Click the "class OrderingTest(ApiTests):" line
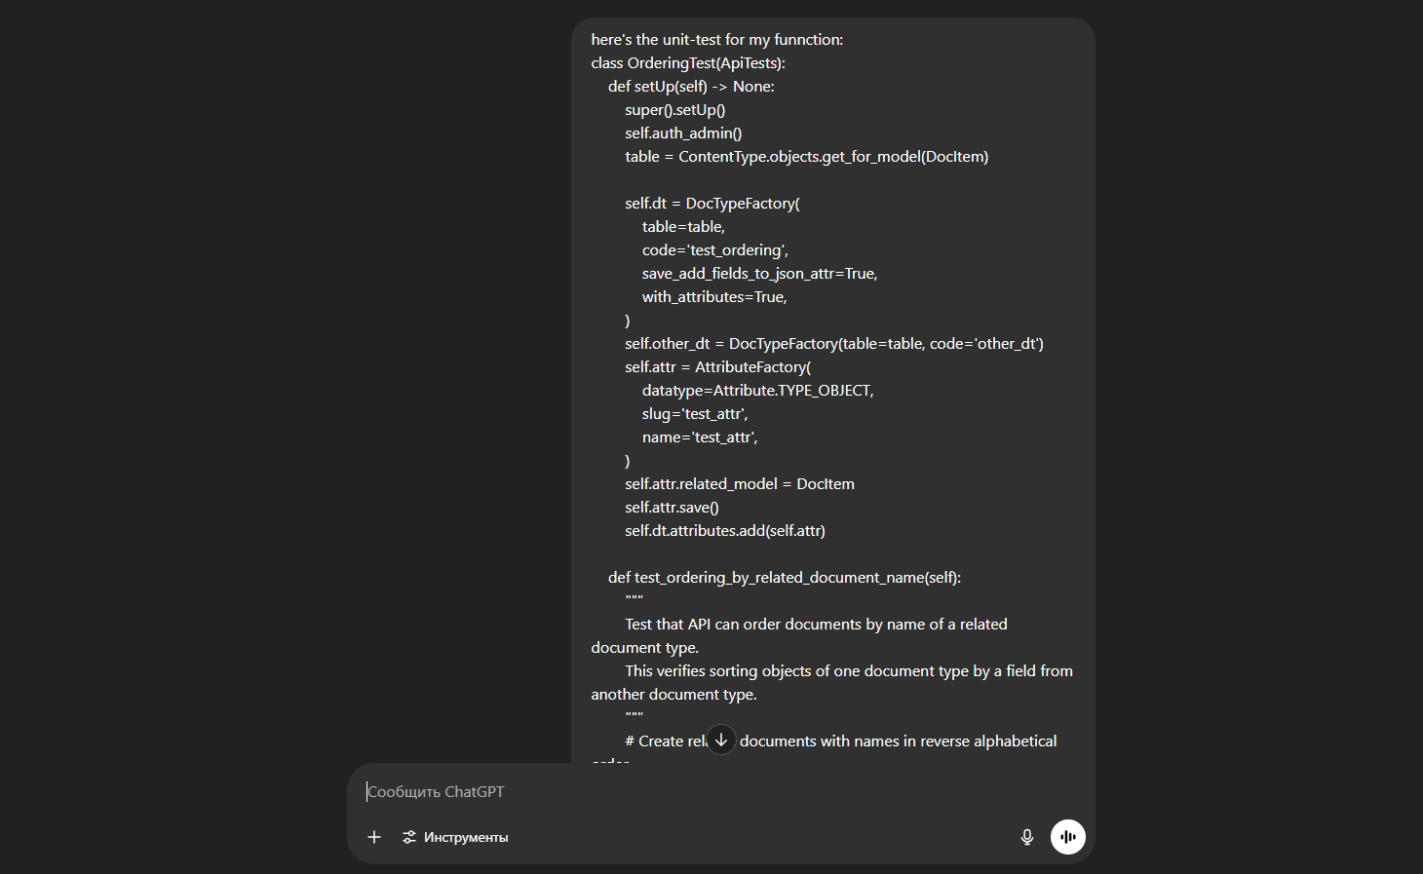Screen dimensions: 1423x874 coord(687,63)
